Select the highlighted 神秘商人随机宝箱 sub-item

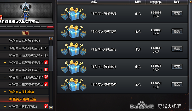pyautogui.click(x=22, y=99)
